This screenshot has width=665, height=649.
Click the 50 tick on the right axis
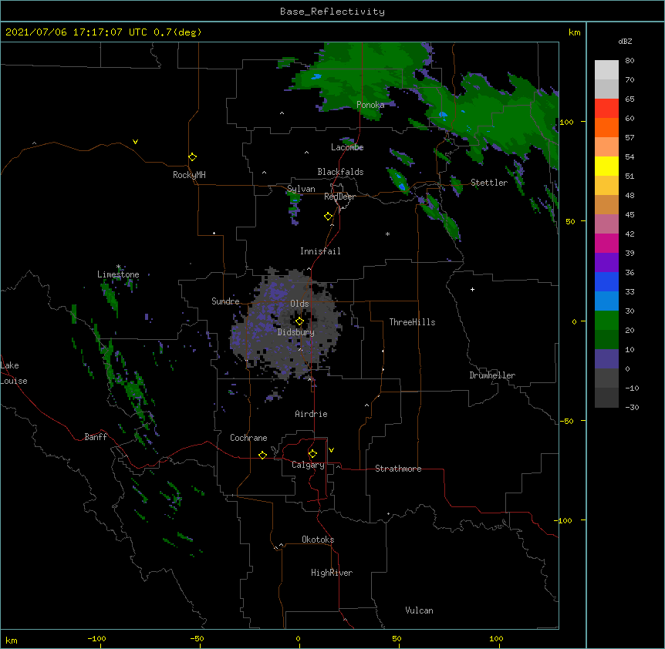pos(570,221)
